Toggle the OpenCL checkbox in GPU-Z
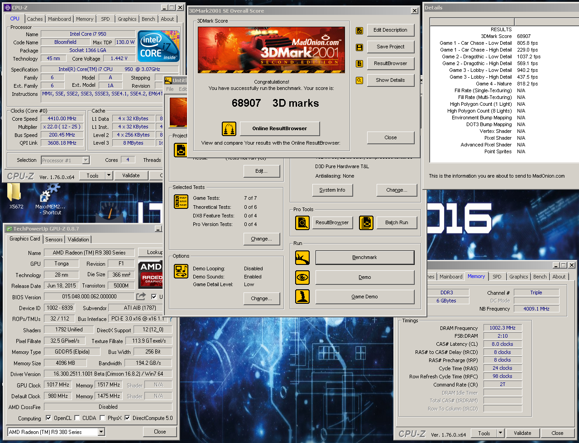 tap(48, 418)
